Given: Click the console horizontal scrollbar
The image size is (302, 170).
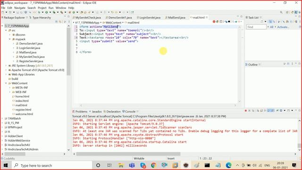Looking at the screenshot, I should [x=128, y=154].
